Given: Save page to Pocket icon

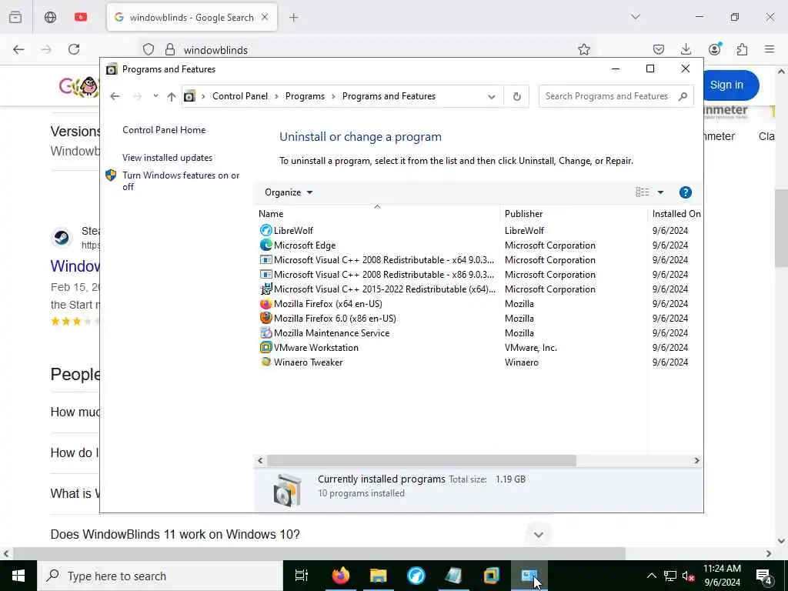Looking at the screenshot, I should (659, 49).
